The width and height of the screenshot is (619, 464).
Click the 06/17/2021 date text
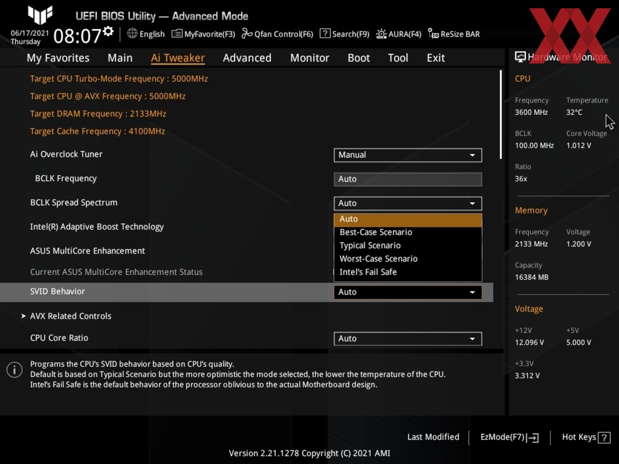[x=30, y=33]
